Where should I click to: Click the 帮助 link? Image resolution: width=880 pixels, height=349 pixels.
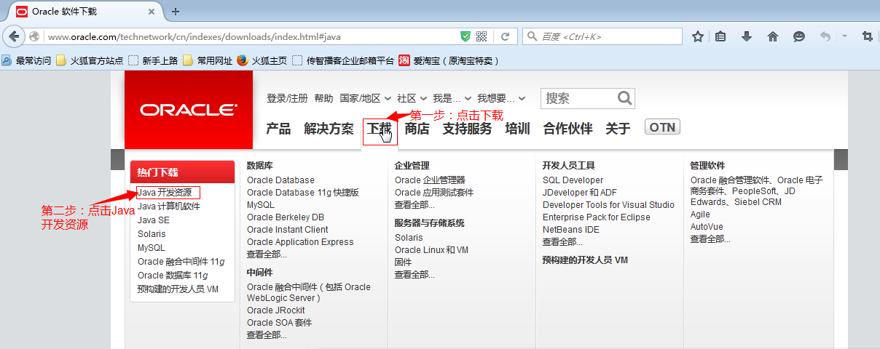[x=323, y=98]
